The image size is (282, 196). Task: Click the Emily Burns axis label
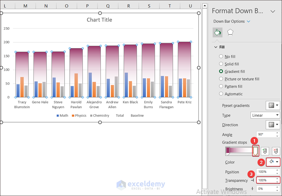148,104
